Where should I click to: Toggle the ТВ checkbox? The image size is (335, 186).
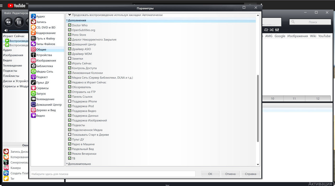coord(70,159)
